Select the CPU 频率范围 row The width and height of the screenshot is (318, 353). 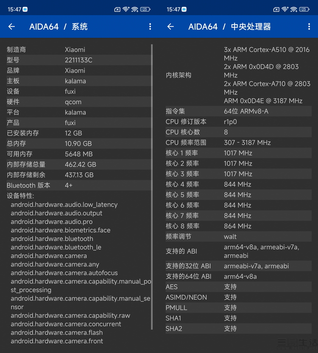coord(237,143)
